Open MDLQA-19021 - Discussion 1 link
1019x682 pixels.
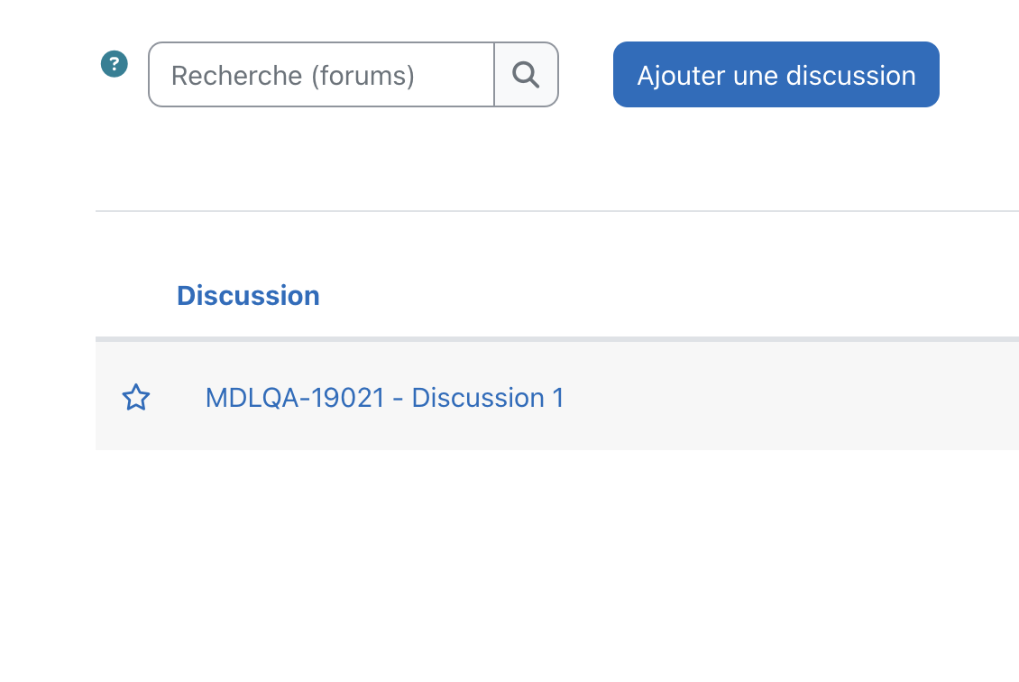coord(384,398)
